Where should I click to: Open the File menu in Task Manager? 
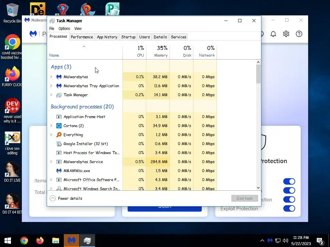click(52, 29)
